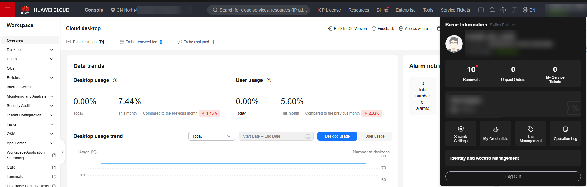Click the Tag Management tag icon

tap(531, 129)
